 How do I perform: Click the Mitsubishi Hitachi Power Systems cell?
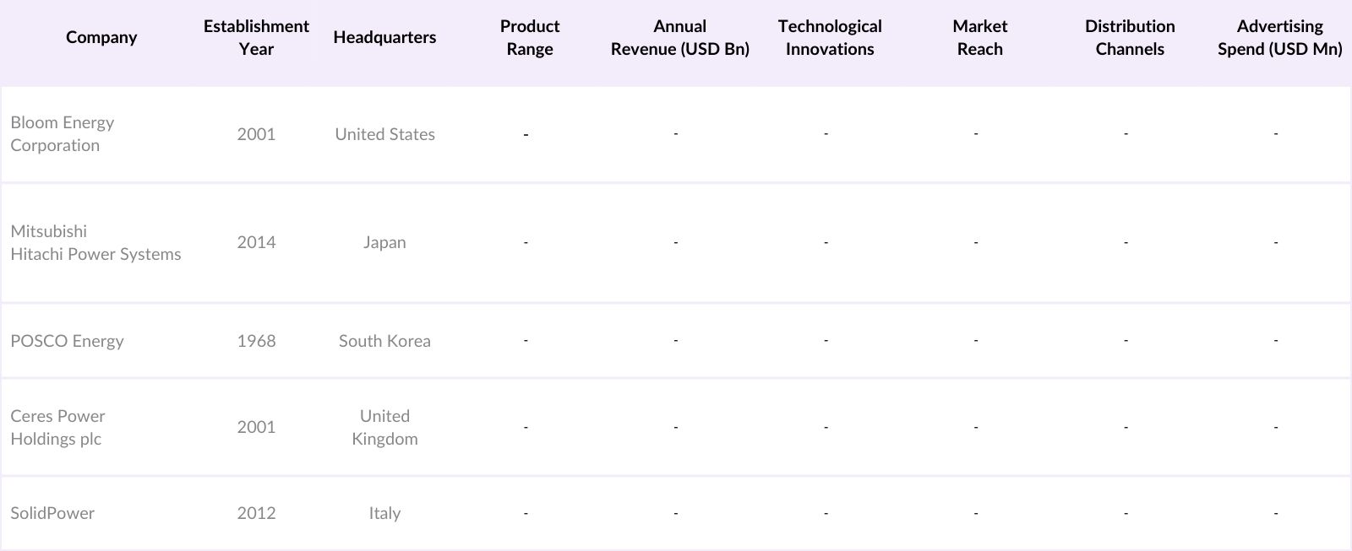coord(95,242)
